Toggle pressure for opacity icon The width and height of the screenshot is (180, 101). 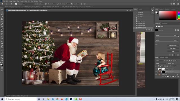[x=46, y=4]
